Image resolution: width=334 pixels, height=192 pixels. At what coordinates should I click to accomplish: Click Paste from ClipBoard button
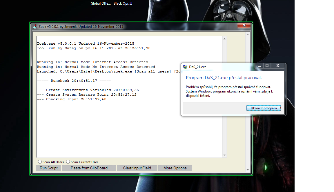(89, 168)
